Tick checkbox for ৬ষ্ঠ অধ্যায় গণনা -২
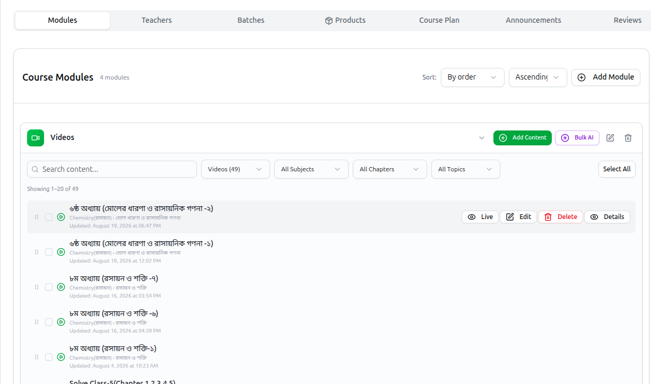The image size is (651, 384). coord(49,217)
